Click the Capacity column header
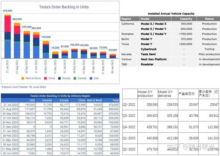220x156 pixels. (x=186, y=19)
